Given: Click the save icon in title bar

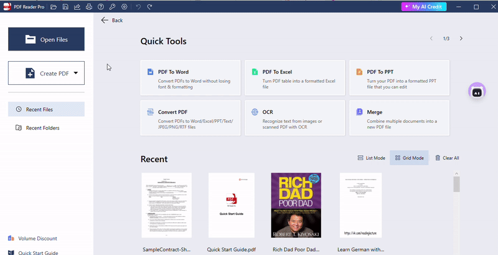Looking at the screenshot, I should [65, 7].
